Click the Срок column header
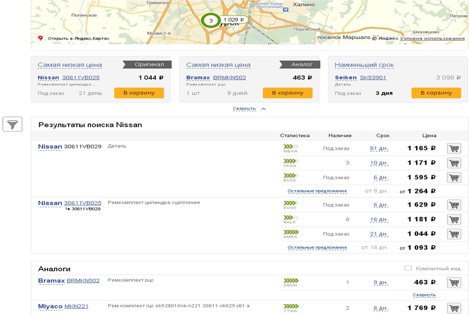Image resolution: width=469 pixels, height=315 pixels. (383, 135)
